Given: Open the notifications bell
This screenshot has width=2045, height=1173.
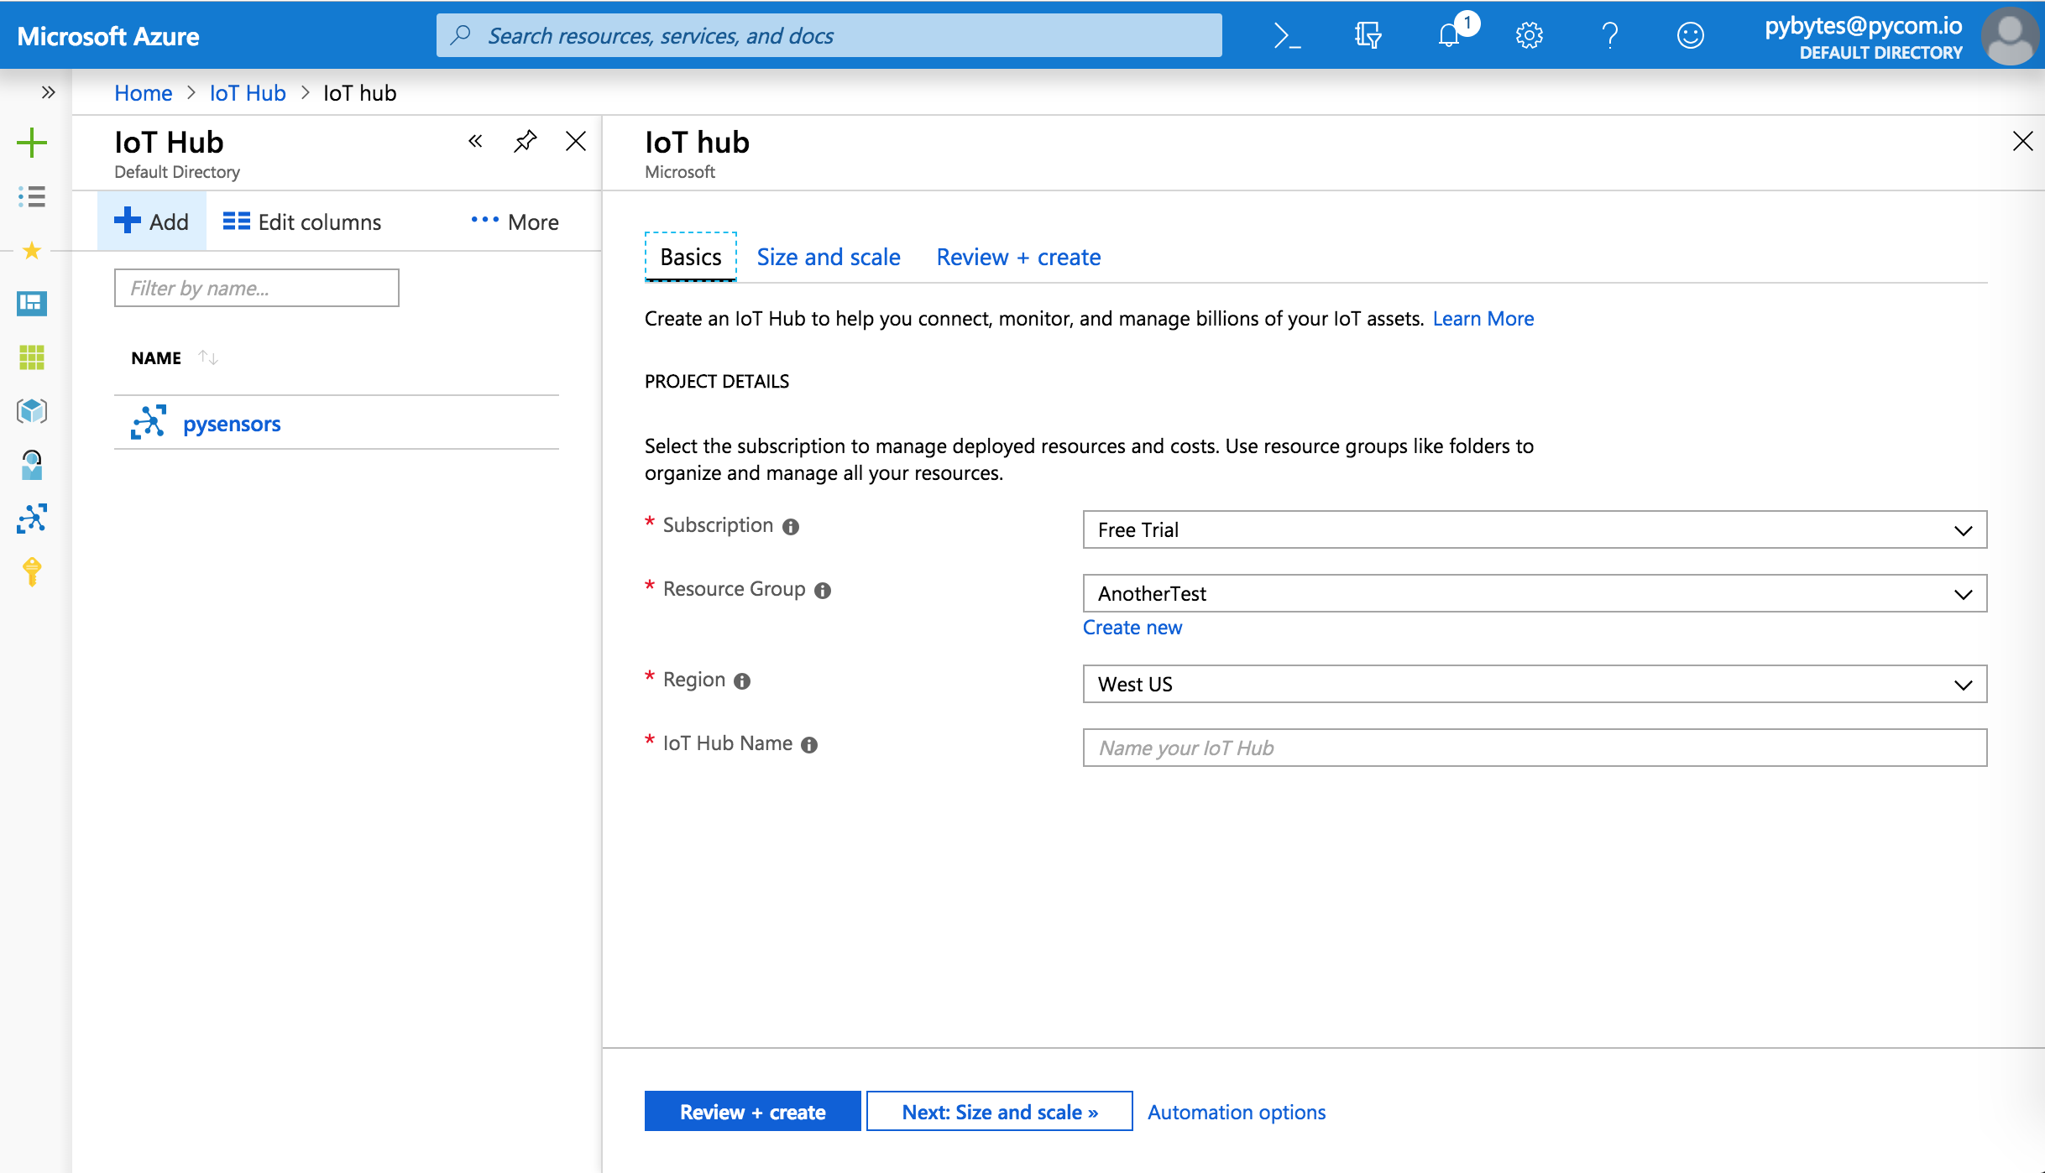Looking at the screenshot, I should pyautogui.click(x=1449, y=35).
